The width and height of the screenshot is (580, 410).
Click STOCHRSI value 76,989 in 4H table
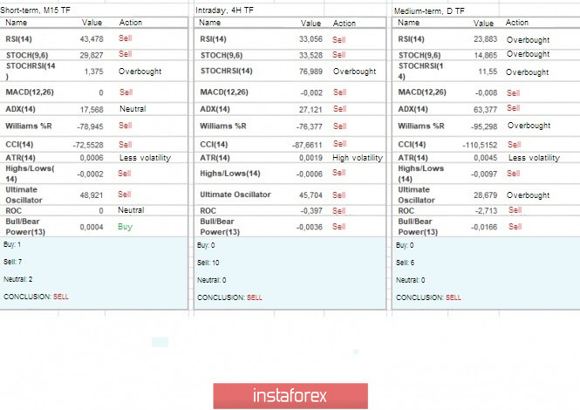click(310, 72)
